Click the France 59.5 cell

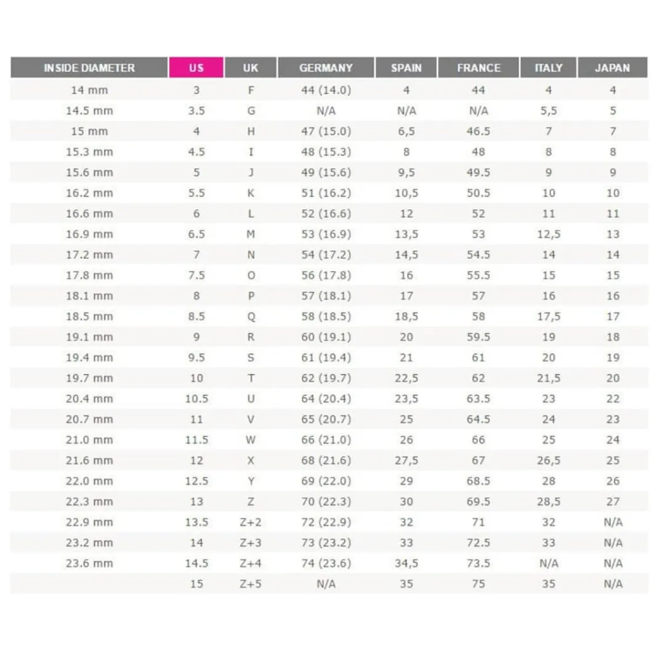(x=478, y=337)
